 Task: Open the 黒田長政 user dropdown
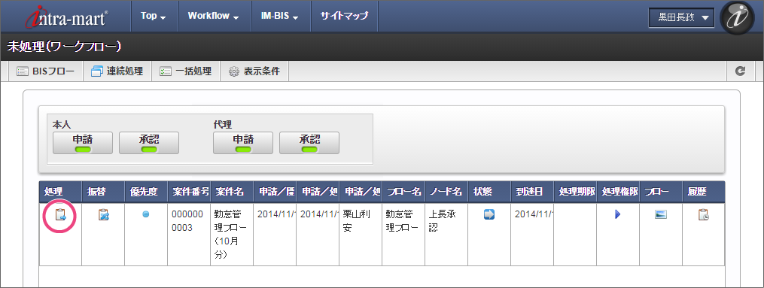(681, 17)
